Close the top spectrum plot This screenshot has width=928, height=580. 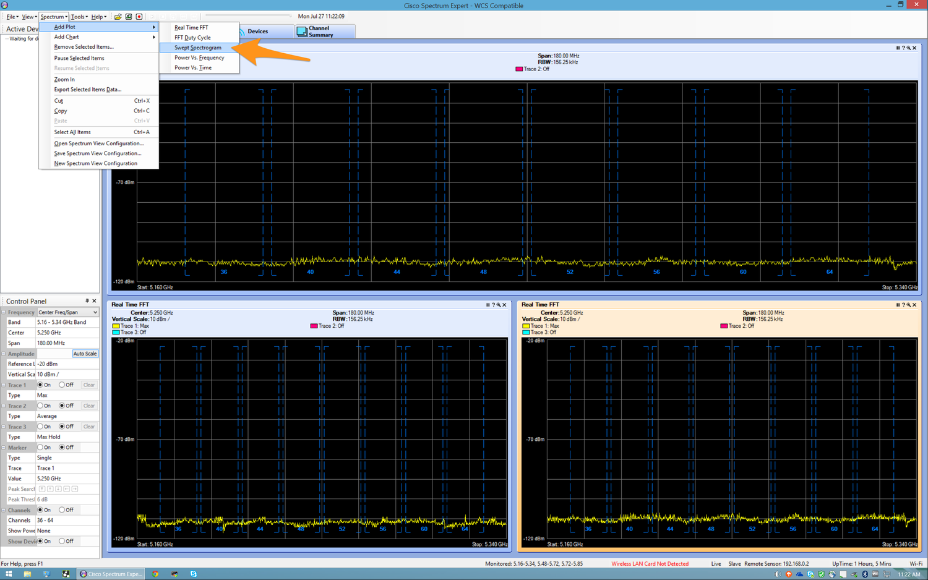coord(914,48)
